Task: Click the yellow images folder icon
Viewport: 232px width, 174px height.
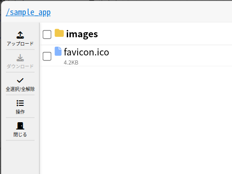Action: click(59, 33)
